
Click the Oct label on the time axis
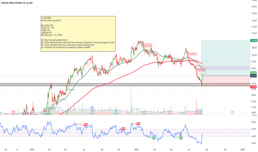[6, 150]
